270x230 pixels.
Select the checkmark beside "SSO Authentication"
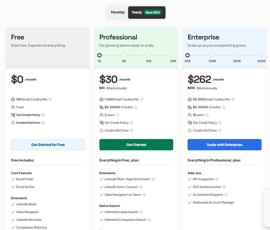point(190,187)
